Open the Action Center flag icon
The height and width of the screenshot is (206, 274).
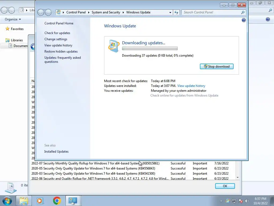point(241,201)
